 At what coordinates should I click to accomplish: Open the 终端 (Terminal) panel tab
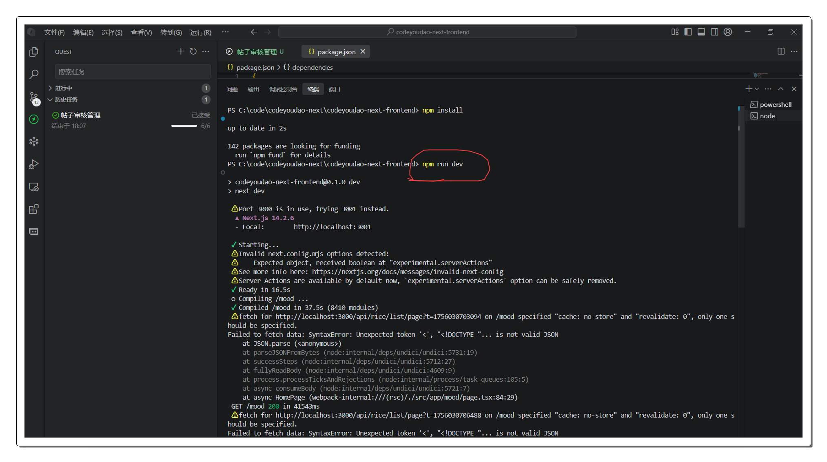click(313, 89)
